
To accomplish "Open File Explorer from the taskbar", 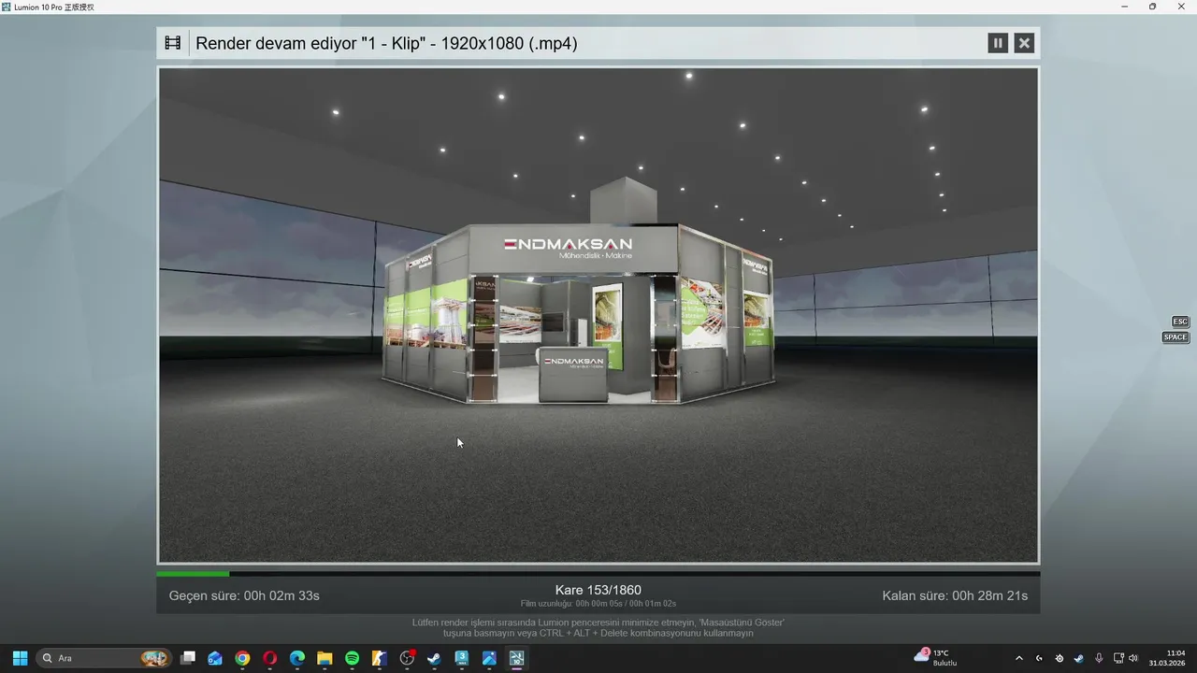I will [324, 658].
